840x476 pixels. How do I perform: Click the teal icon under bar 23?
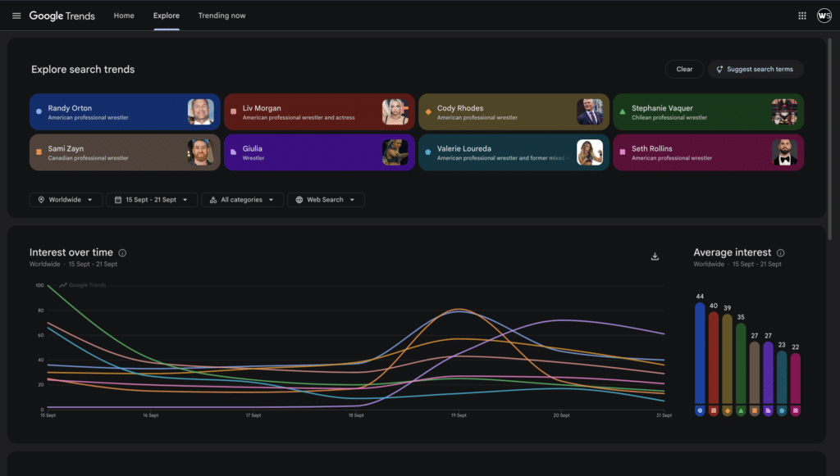pos(782,410)
